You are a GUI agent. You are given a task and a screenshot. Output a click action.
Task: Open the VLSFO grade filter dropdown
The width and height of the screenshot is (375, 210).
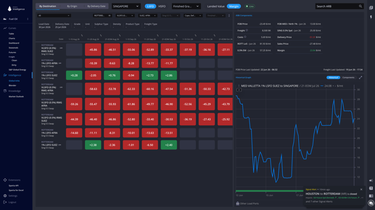pyautogui.click(x=125, y=16)
